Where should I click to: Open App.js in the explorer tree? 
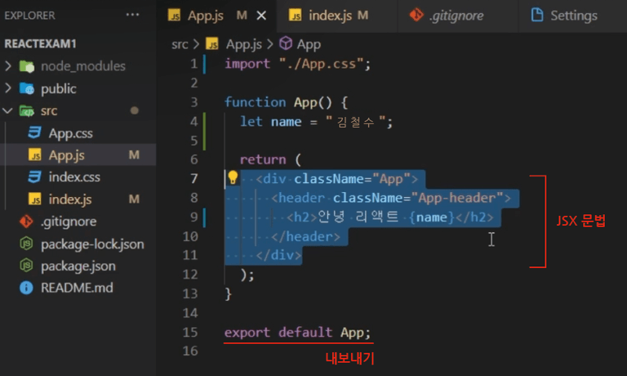pos(66,155)
